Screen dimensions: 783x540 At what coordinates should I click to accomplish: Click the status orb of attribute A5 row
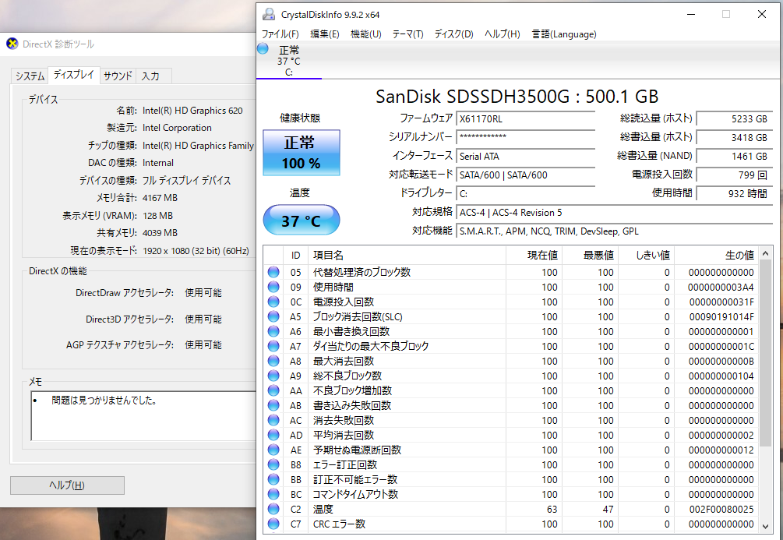tap(273, 316)
